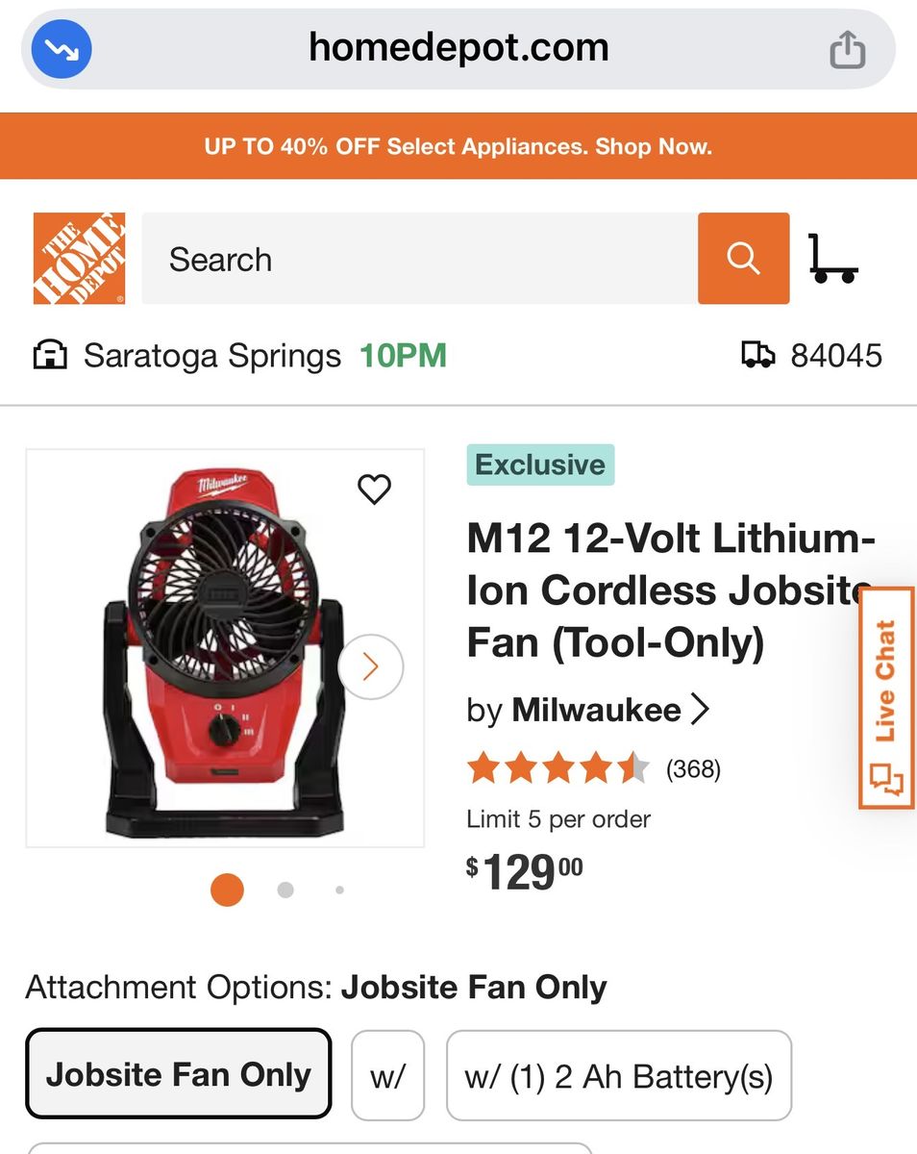Screen dimensions: 917x1154
Task: Tap the delivery truck icon
Action: [757, 356]
